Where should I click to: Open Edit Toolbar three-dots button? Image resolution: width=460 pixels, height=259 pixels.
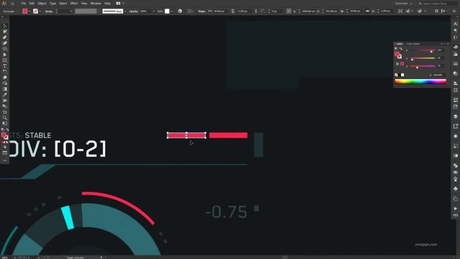[5, 160]
